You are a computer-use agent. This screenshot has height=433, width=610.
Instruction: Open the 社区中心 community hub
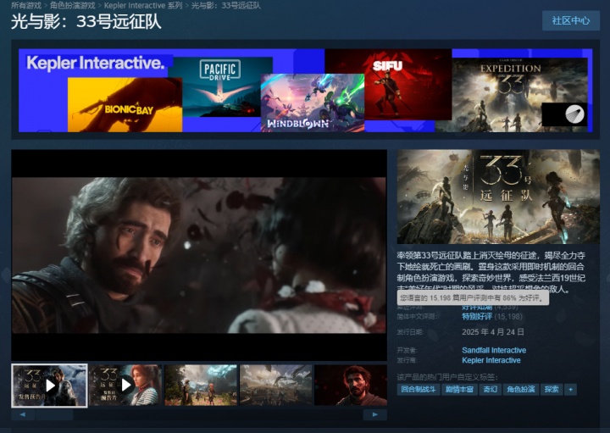571,20
